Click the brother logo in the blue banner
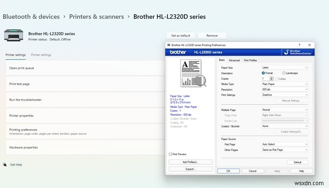This screenshot has height=188, width=329. (x=178, y=52)
